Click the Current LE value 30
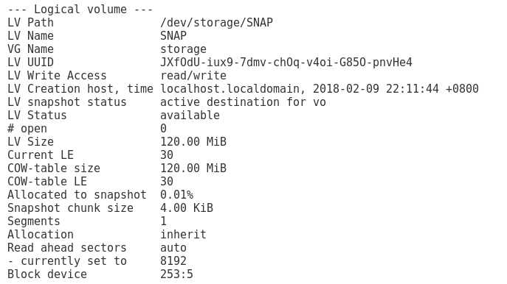507x284 pixels. pyautogui.click(x=167, y=155)
